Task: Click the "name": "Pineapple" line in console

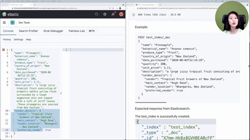Action: 28,53
